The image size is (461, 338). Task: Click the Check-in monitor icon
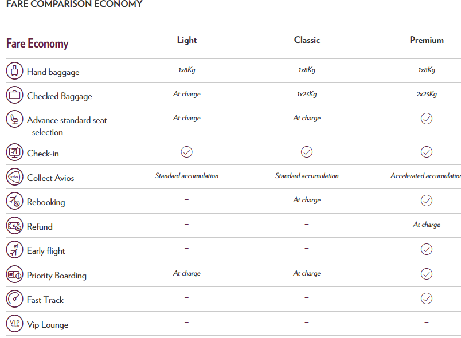click(x=14, y=152)
